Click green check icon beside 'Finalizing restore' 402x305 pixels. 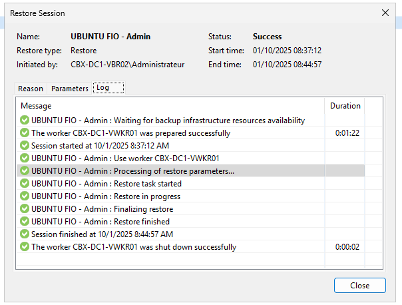[25, 209]
